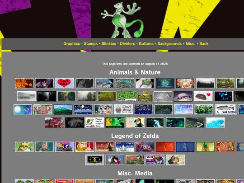Click the "Legend of Zelda" heading

(x=135, y=136)
